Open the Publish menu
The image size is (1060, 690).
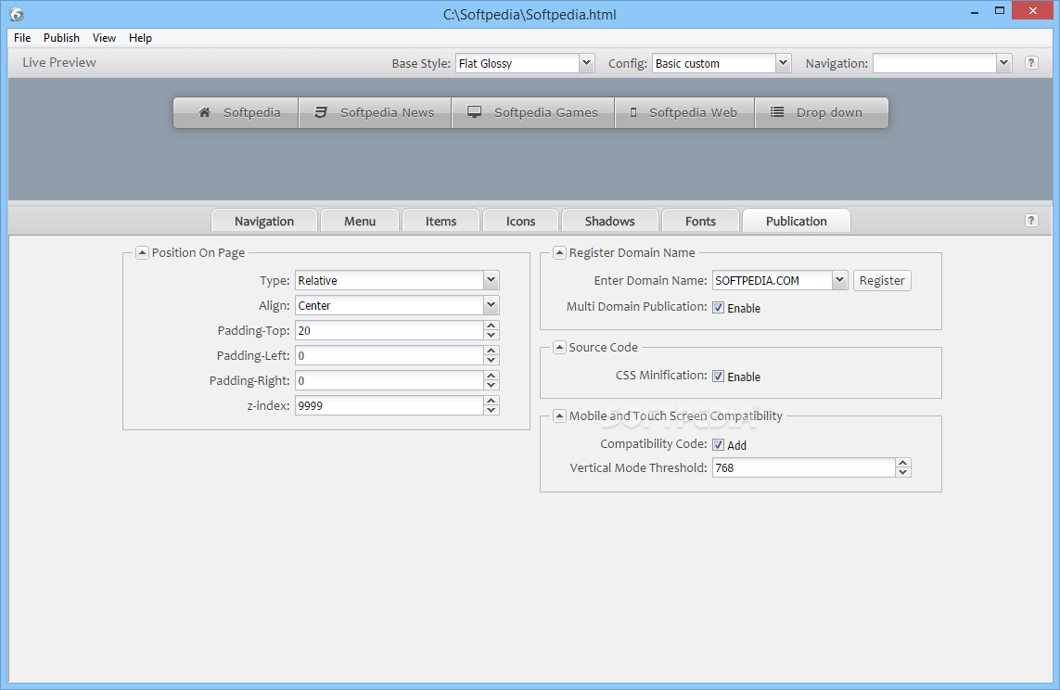pyautogui.click(x=61, y=38)
